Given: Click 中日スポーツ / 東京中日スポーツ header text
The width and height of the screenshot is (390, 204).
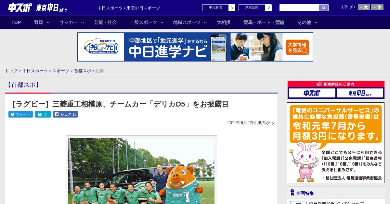Looking at the screenshot, I should pos(129,8).
